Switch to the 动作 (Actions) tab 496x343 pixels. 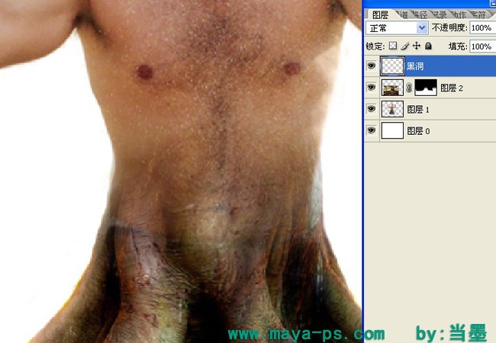point(459,14)
